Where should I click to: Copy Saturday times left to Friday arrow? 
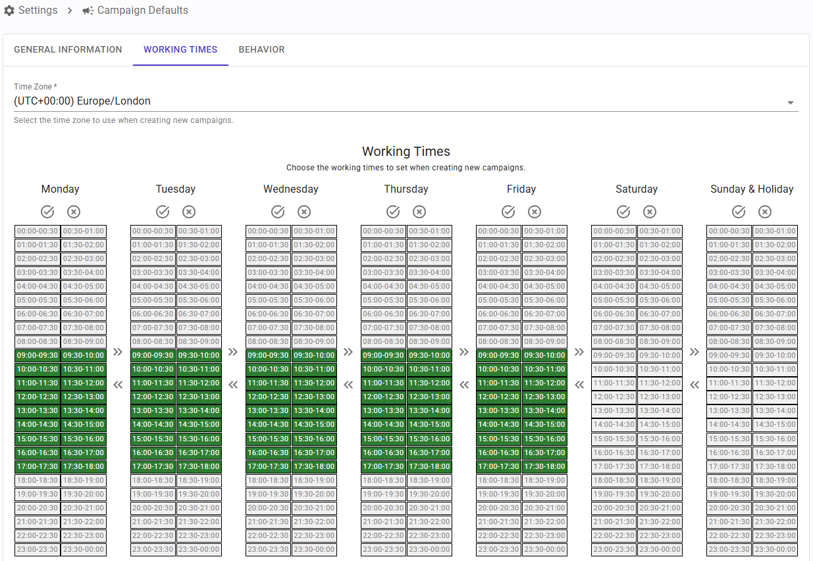click(579, 385)
